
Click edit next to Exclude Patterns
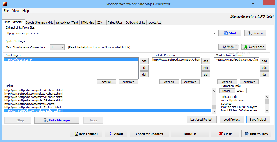(206, 68)
